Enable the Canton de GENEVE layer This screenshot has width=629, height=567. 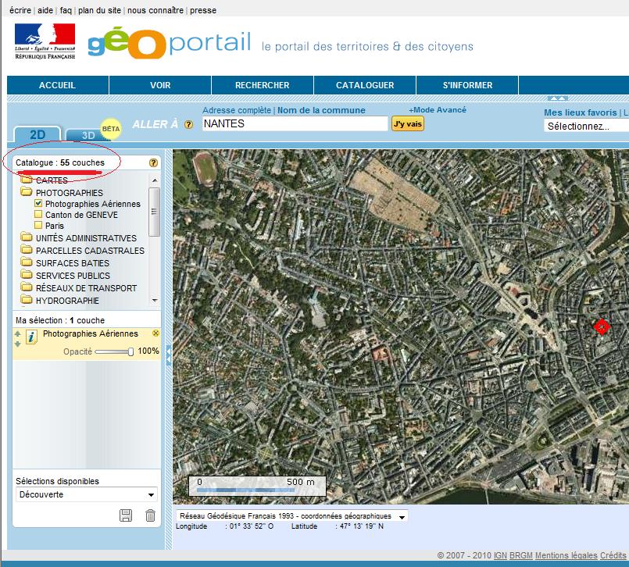(38, 215)
